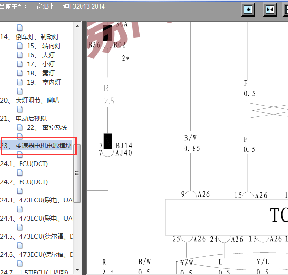Click pin 9 A26 connector label
The image size is (288, 275).
pyautogui.click(x=195, y=194)
